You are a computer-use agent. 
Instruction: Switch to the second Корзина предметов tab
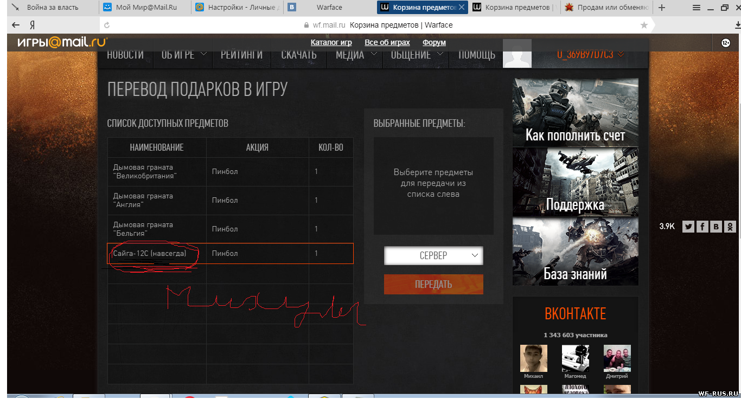coord(515,8)
